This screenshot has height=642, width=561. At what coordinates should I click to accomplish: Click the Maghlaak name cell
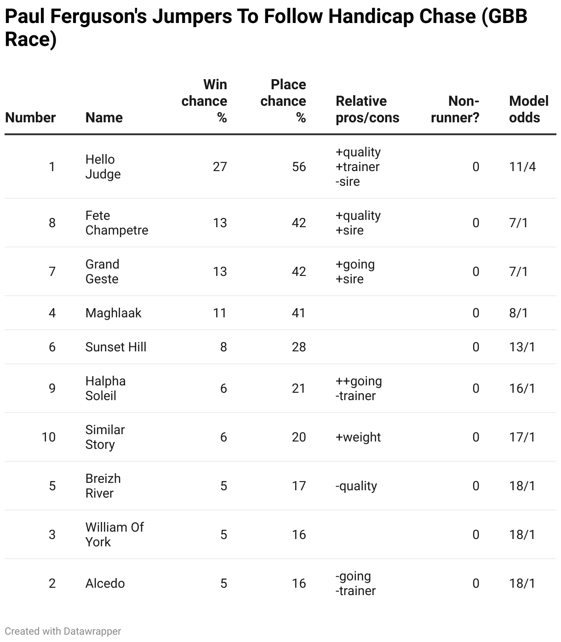[x=113, y=313]
